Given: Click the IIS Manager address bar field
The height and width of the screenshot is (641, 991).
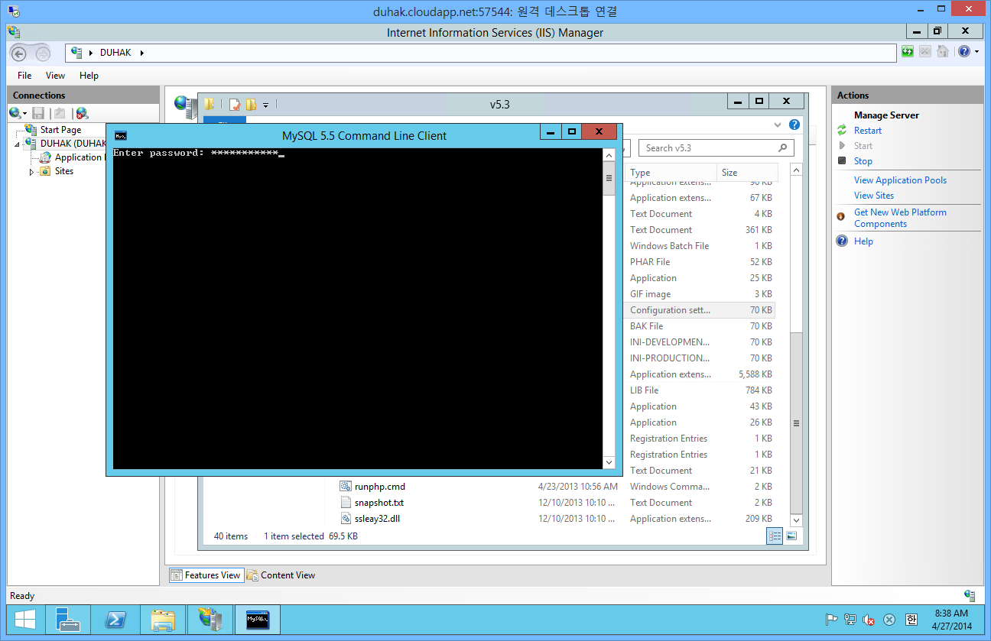Looking at the screenshot, I should pyautogui.click(x=482, y=53).
